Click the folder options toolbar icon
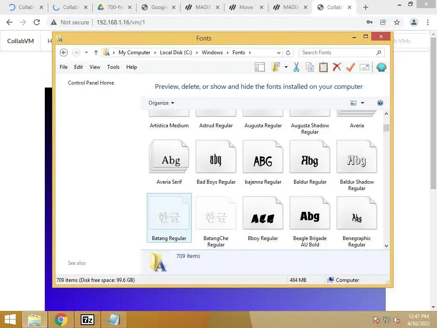The image size is (437, 328). (x=276, y=67)
